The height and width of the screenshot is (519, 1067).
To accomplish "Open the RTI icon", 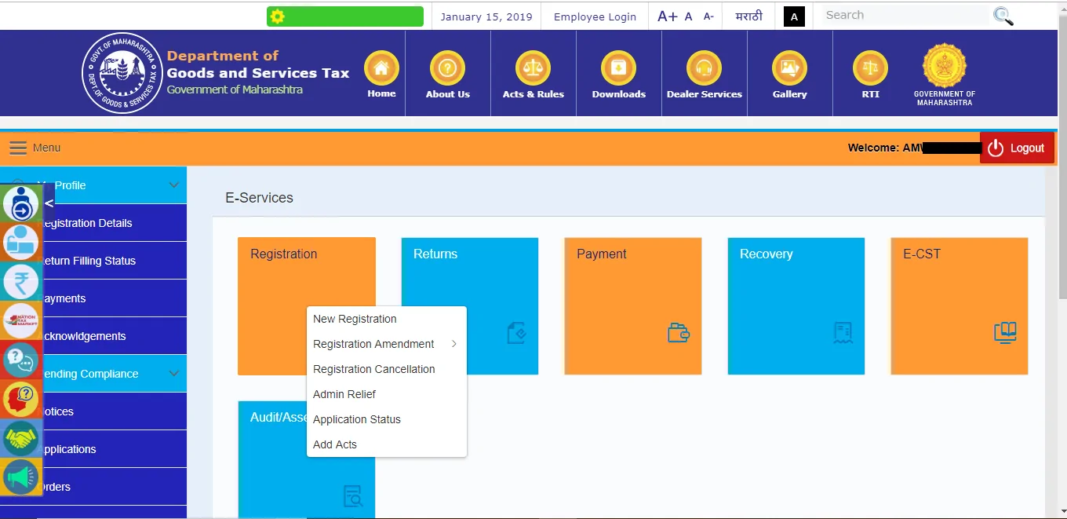I will point(870,68).
